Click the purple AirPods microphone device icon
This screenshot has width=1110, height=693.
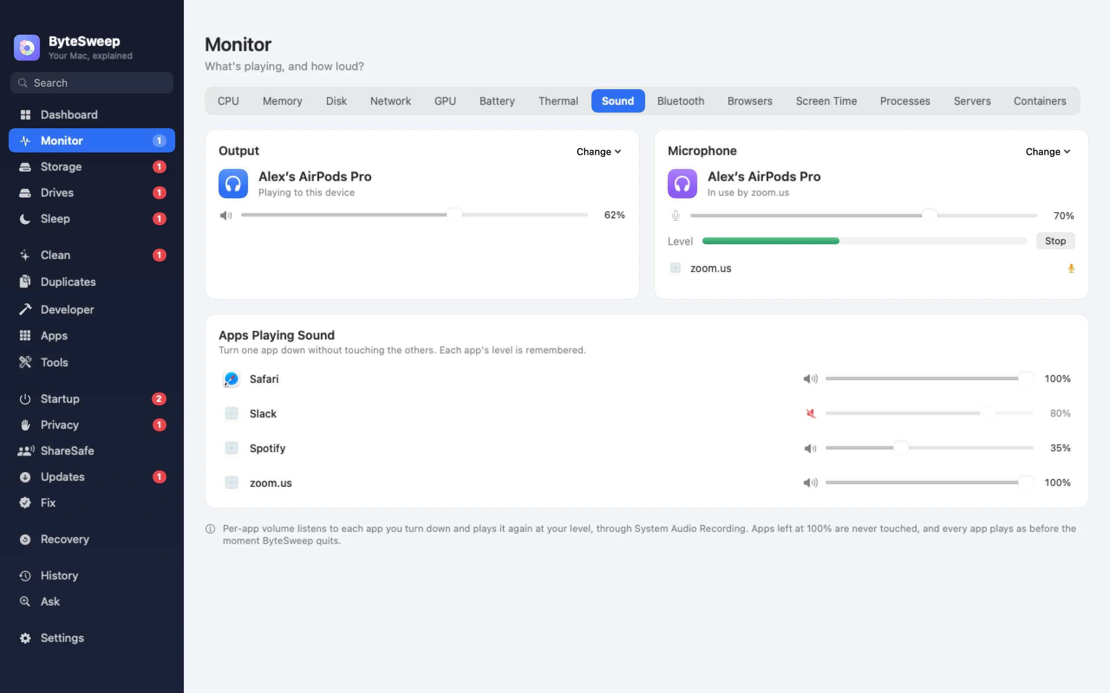coord(682,184)
